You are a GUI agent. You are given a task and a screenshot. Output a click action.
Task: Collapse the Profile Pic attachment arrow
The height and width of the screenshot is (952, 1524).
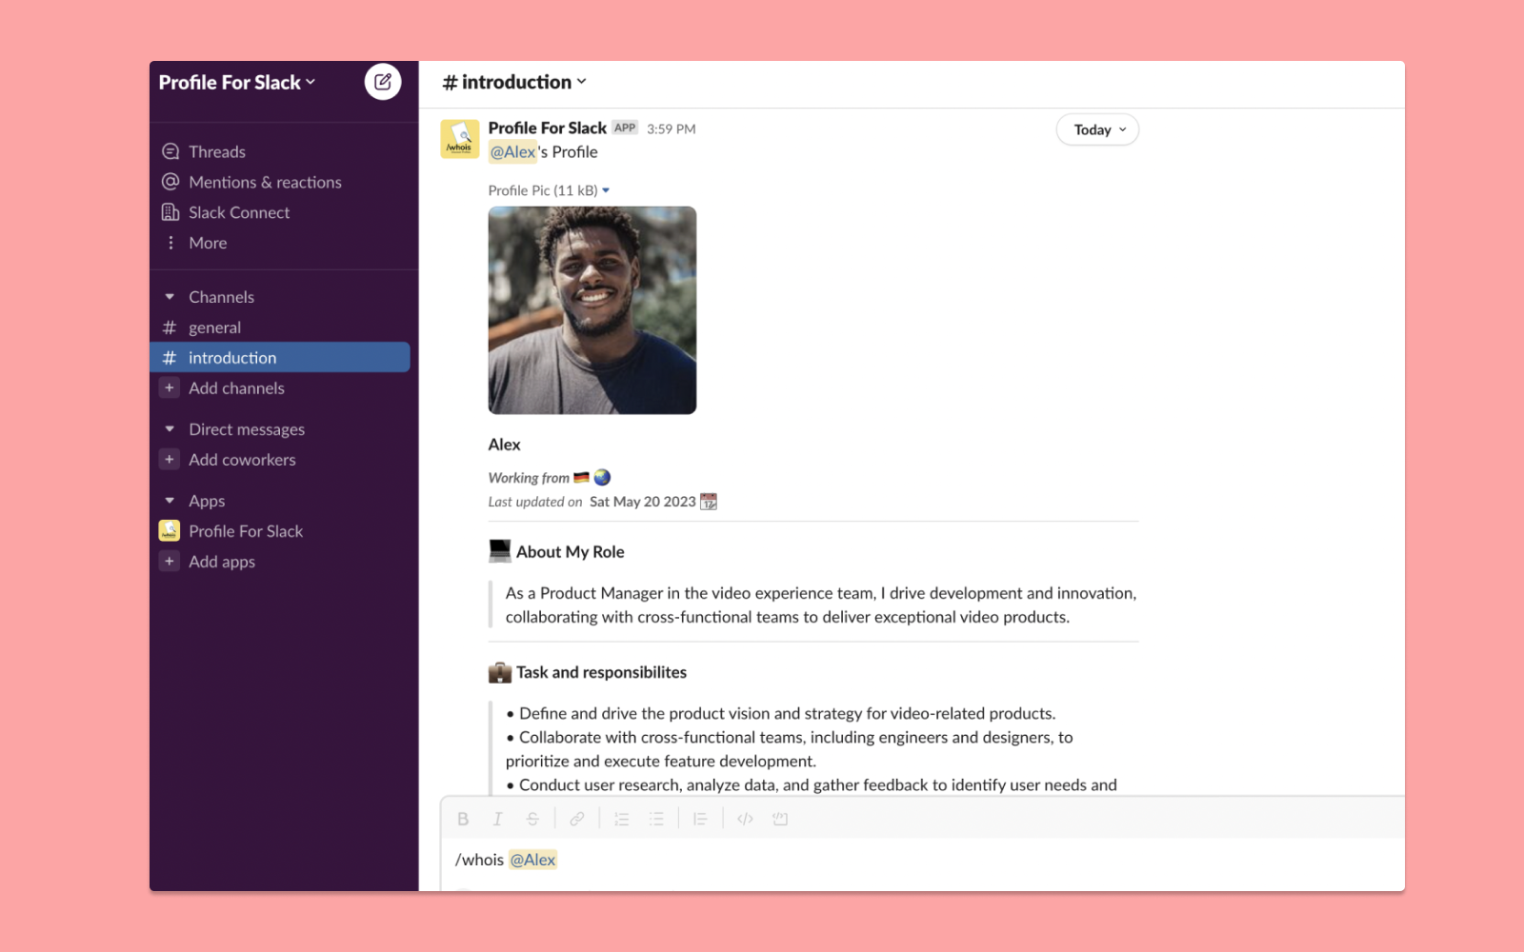coord(606,190)
